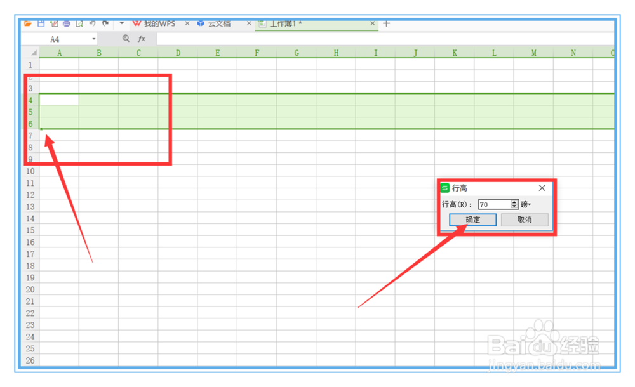Image resolution: width=635 pixels, height=387 pixels.
Task: Select column K header
Action: (x=455, y=53)
